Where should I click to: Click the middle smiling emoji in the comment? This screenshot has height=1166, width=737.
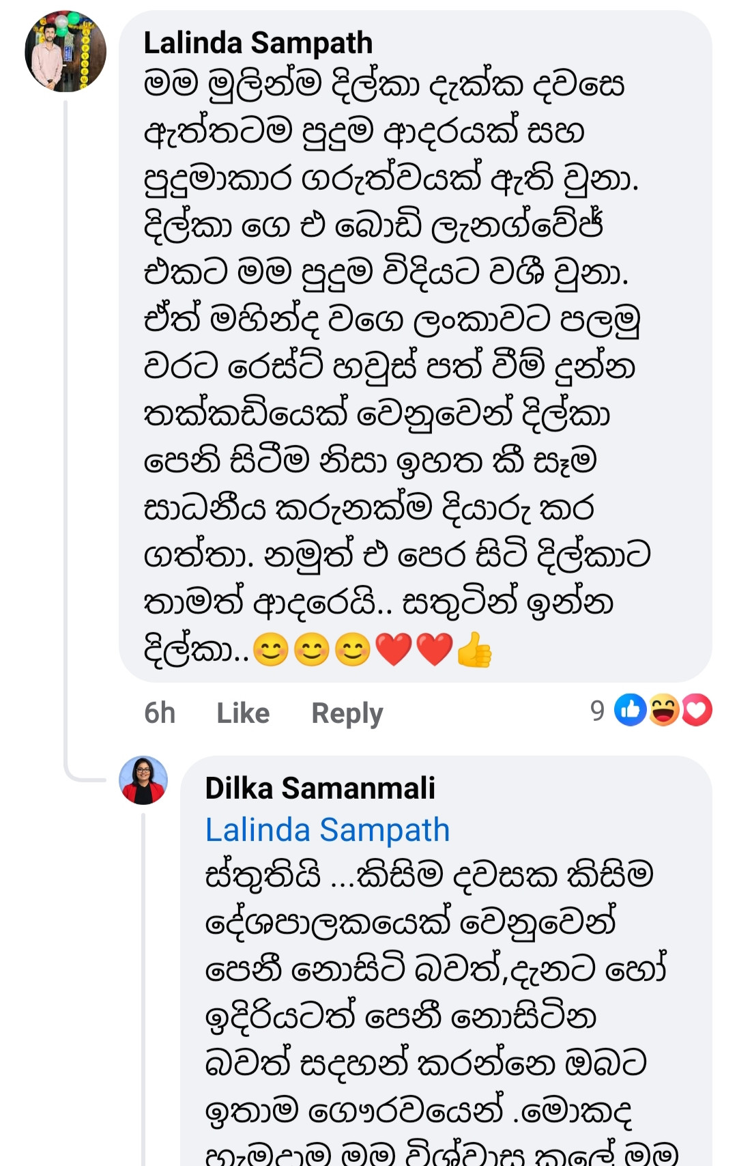[312, 649]
